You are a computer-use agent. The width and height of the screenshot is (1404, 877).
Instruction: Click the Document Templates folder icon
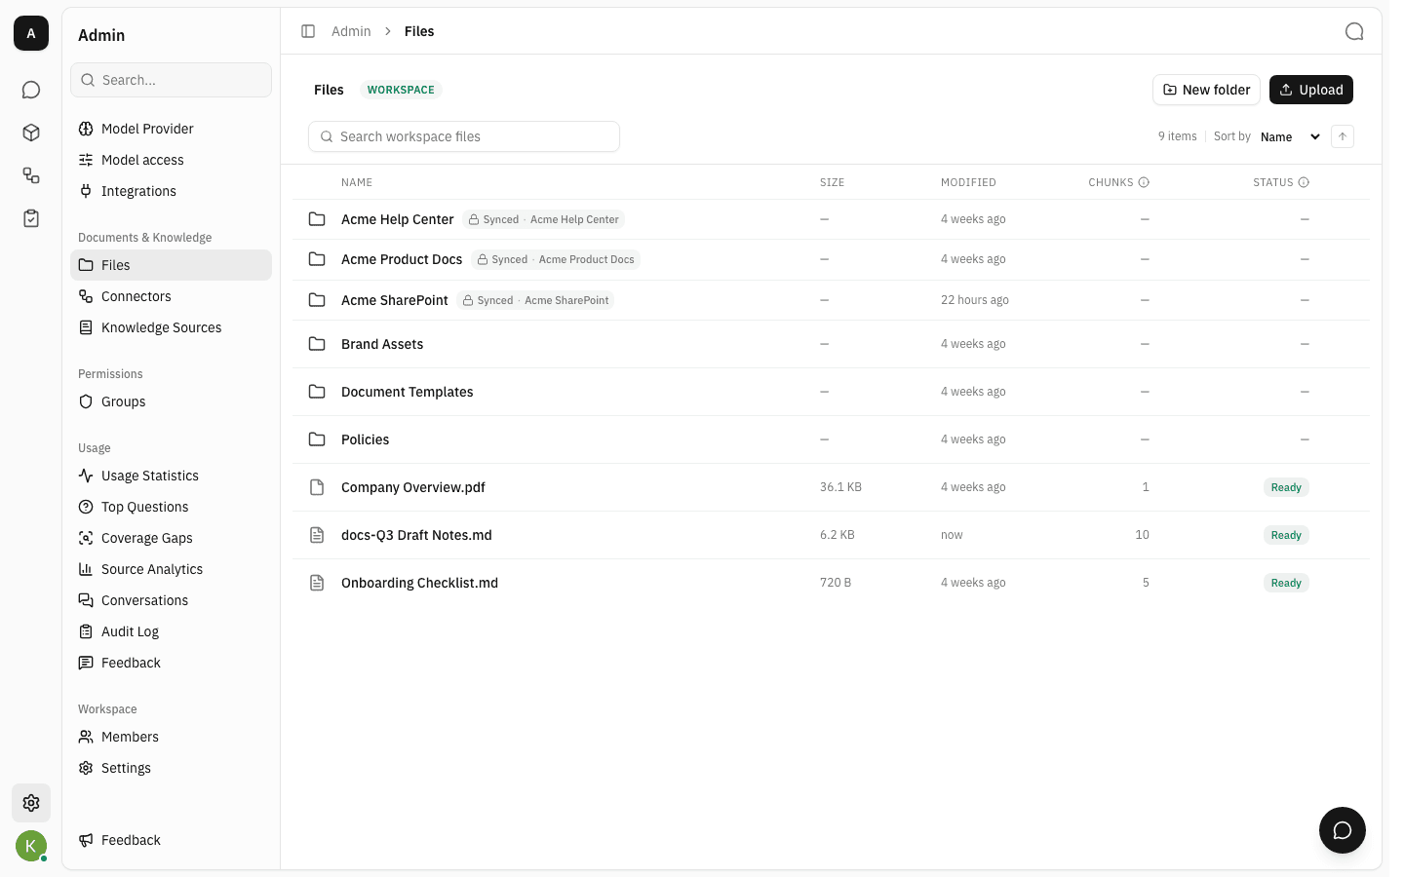click(x=317, y=392)
